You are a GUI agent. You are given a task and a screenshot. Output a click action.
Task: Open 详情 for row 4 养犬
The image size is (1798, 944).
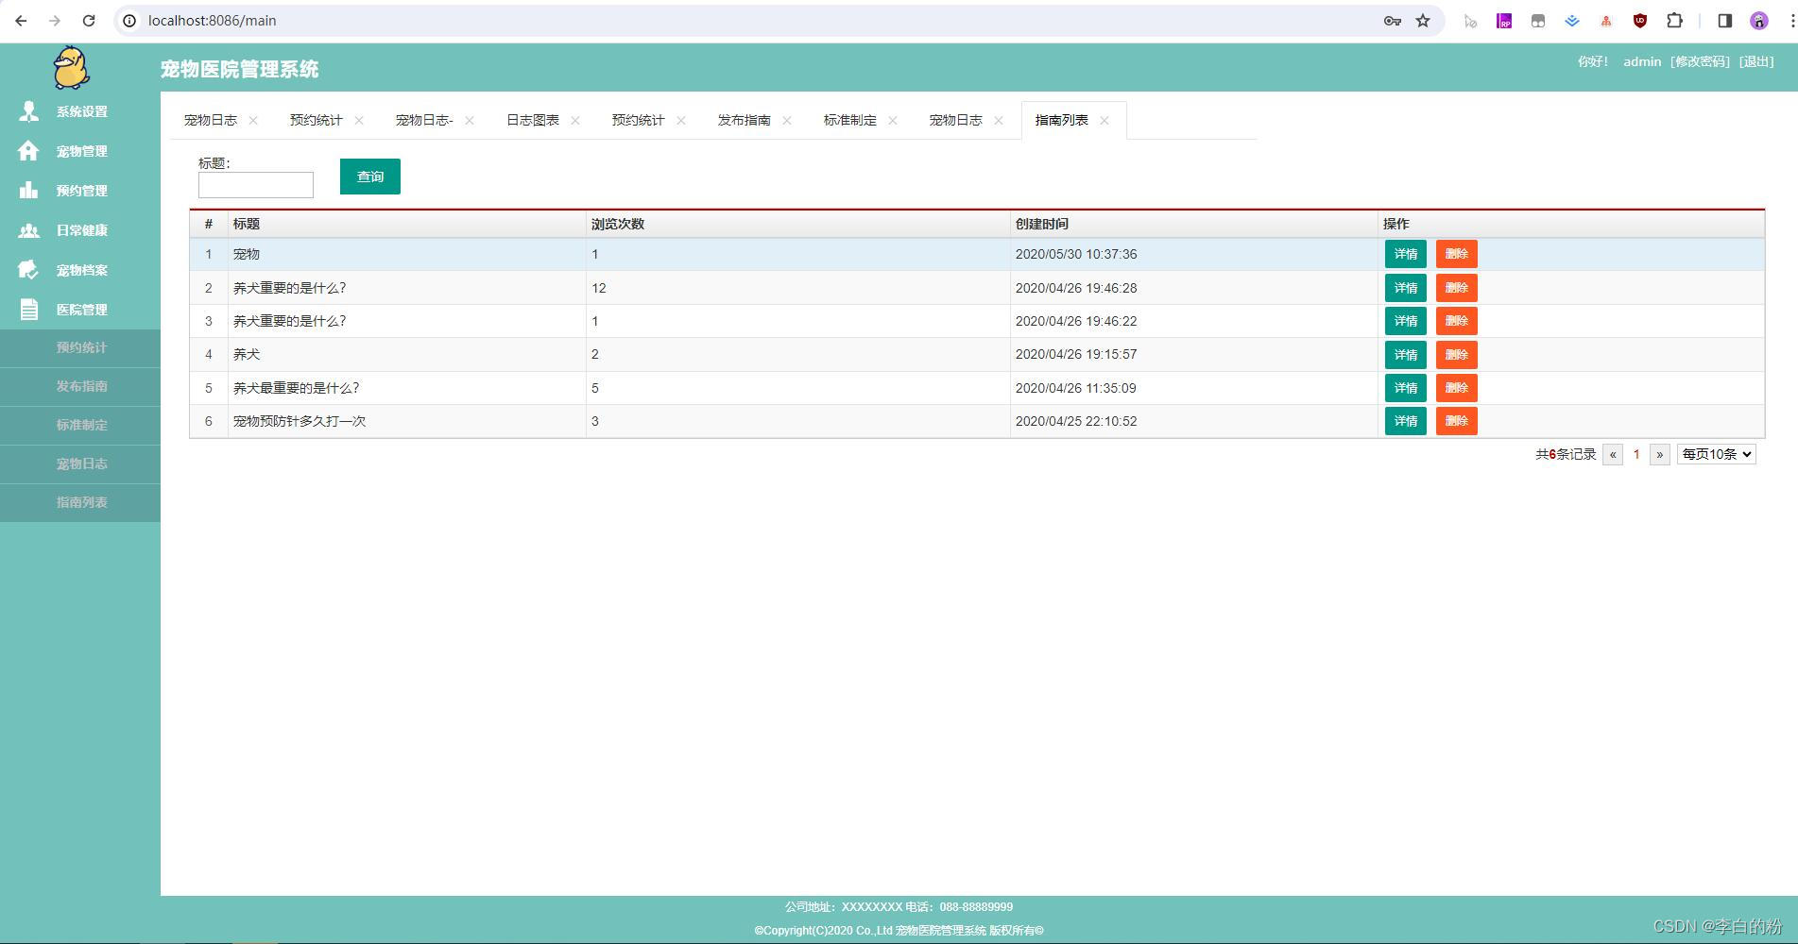click(x=1406, y=355)
